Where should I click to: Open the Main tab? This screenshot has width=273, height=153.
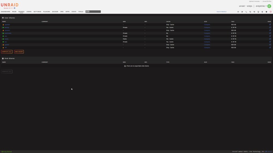[x=14, y=12]
